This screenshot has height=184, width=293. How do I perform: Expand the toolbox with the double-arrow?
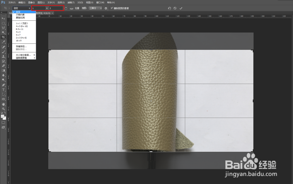pos(1,13)
